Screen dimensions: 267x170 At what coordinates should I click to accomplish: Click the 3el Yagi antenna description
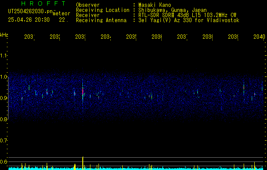[189, 20]
